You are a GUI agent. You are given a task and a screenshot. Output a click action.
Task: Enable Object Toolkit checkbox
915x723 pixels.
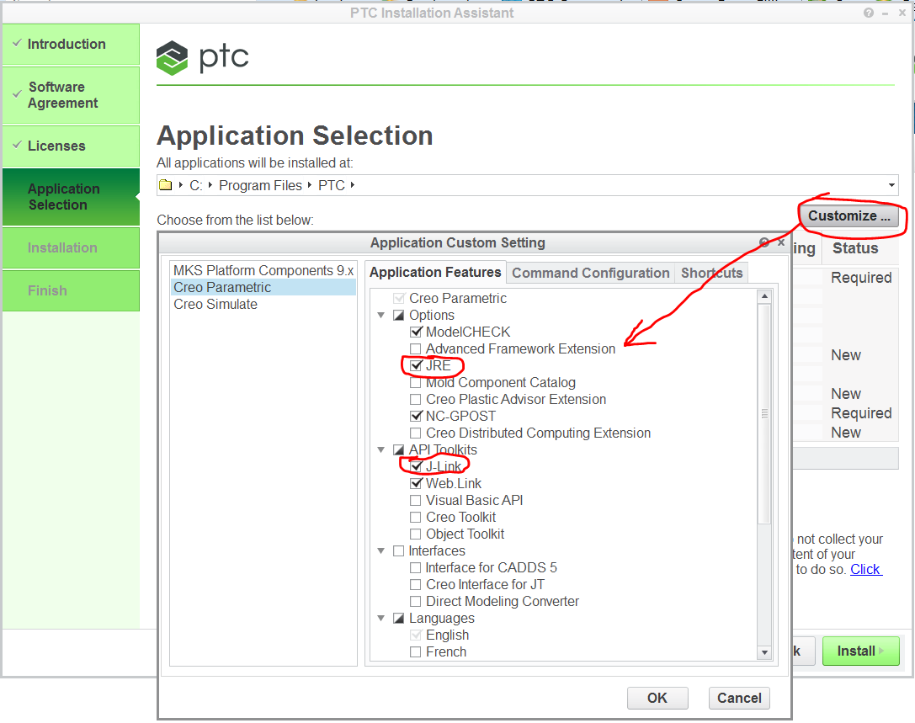tap(416, 534)
